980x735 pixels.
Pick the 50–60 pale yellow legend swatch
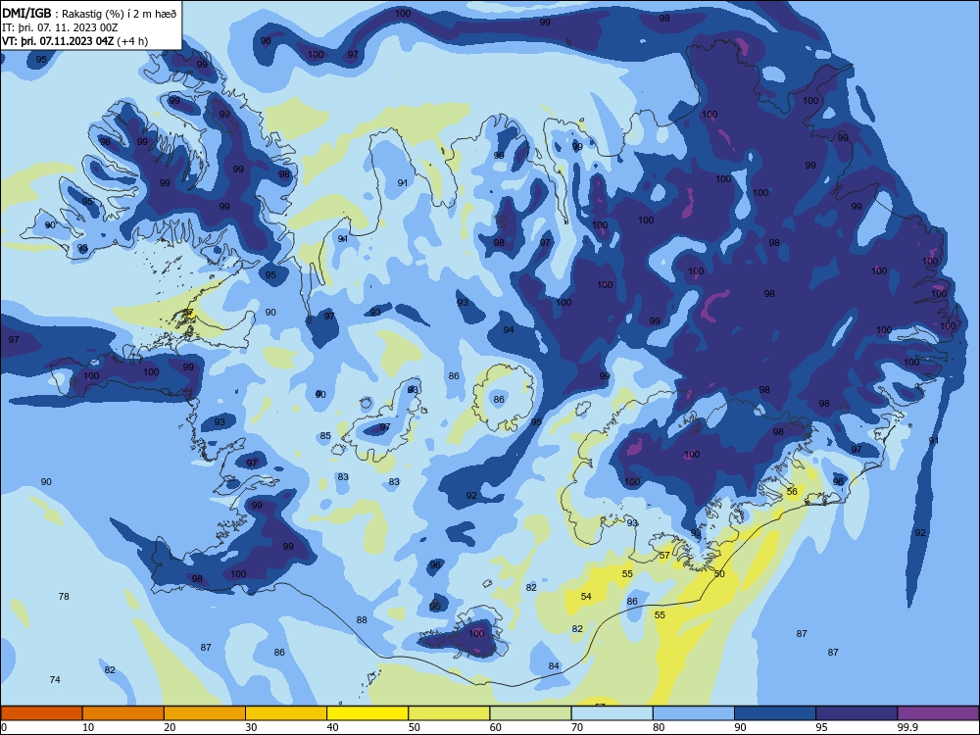click(449, 713)
